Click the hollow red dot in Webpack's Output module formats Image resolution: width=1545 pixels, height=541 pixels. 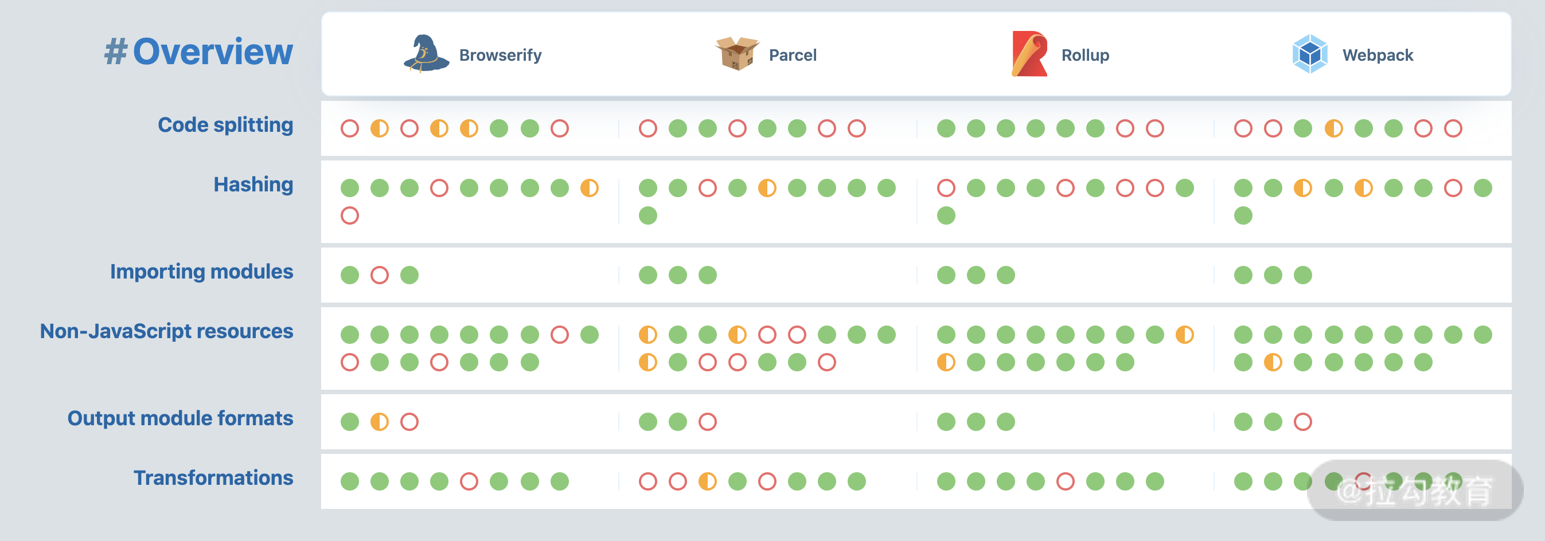click(x=1302, y=422)
